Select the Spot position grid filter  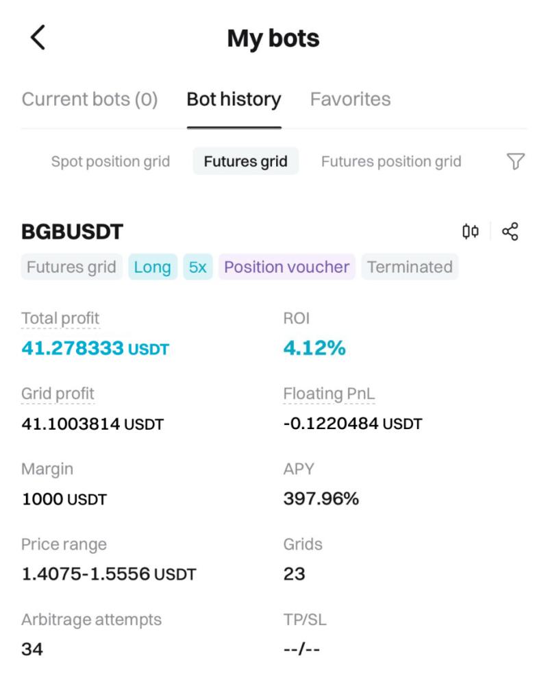tap(110, 162)
